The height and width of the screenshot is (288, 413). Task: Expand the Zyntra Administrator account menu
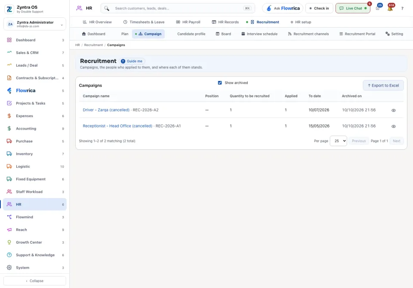(35, 24)
